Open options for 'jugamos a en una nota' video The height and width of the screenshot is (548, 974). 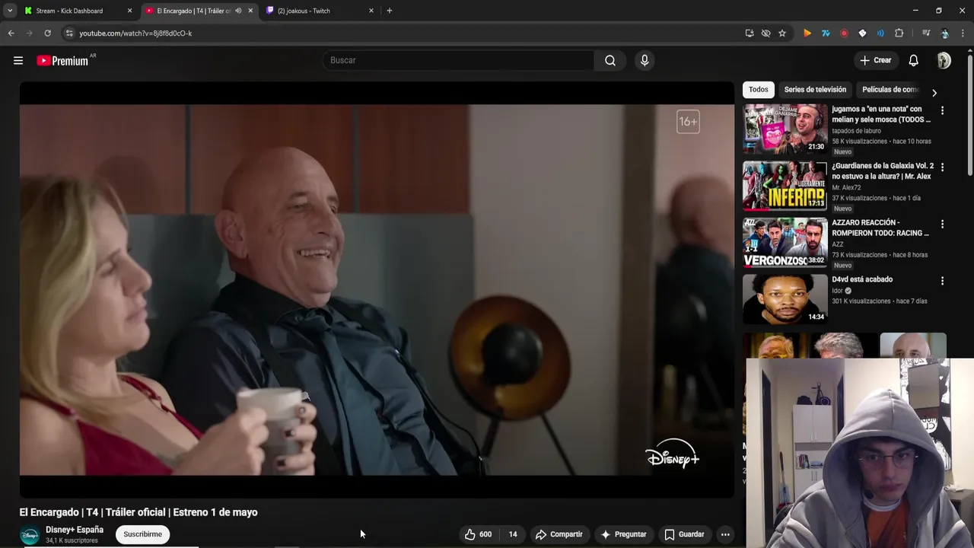(942, 110)
